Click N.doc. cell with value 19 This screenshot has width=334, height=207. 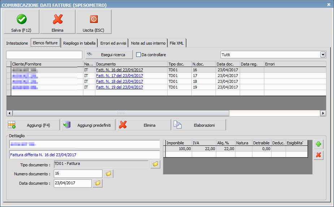pyautogui.click(x=204, y=87)
